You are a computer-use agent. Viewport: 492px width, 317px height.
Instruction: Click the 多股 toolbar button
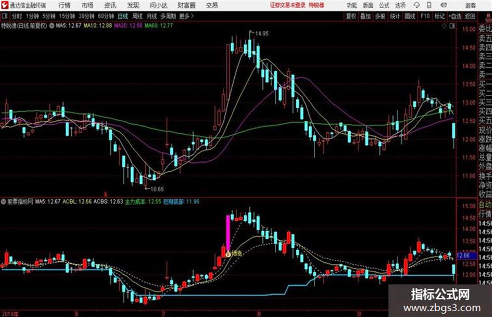(x=380, y=16)
